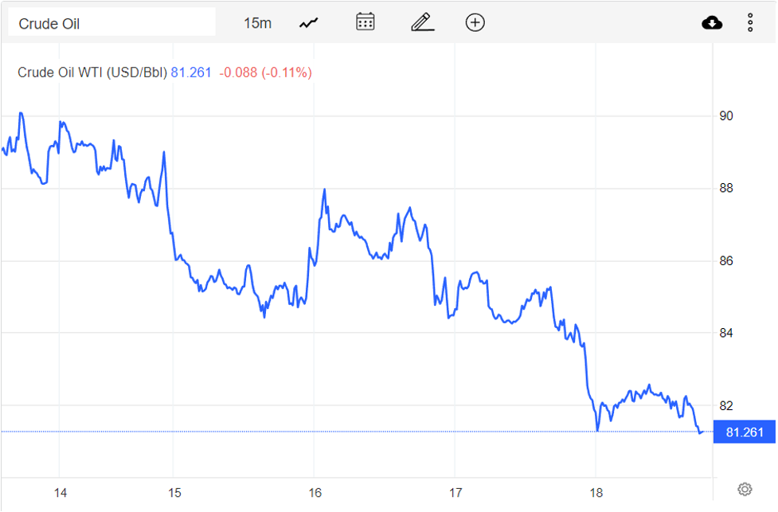Screen dimensions: 778x512
Task: Select the pencil drawing tool
Action: click(x=422, y=22)
